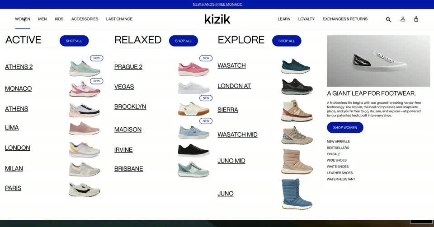Open the Monaco link
Screen dimensions: 434x227
click(18, 88)
